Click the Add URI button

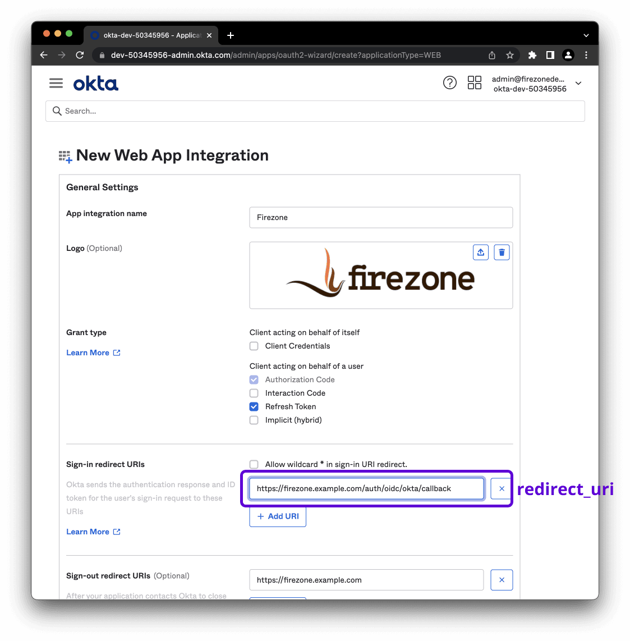click(x=278, y=516)
